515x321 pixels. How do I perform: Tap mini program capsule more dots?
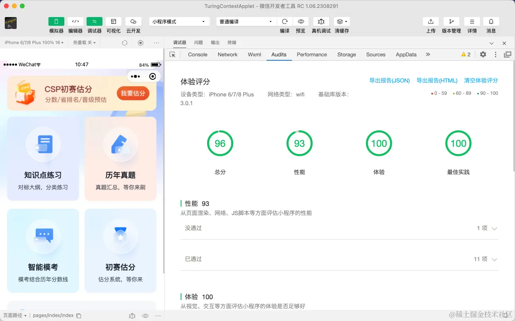tap(135, 77)
